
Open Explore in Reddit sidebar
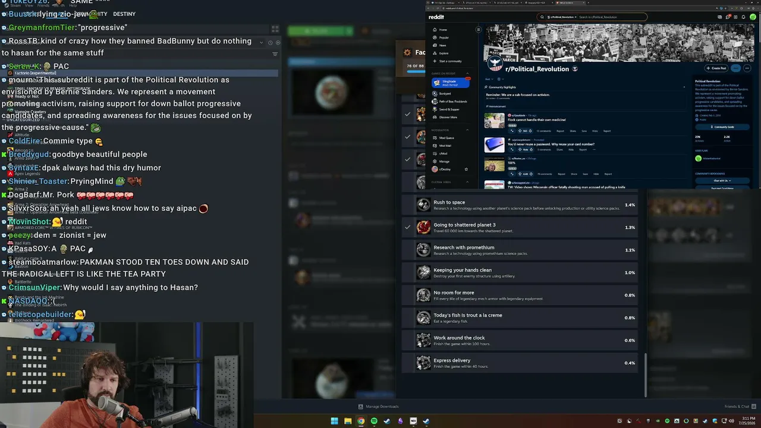[x=444, y=53]
